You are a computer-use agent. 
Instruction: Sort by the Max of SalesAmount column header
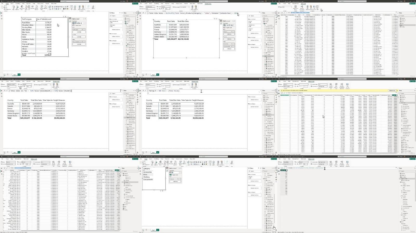(x=44, y=19)
